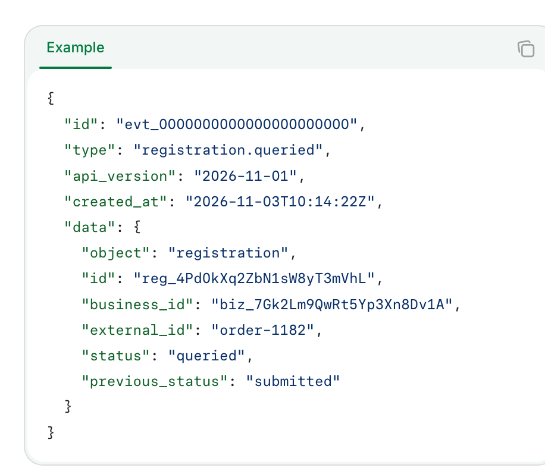
Task: Click the "created_at" key
Action: pyautogui.click(x=116, y=202)
